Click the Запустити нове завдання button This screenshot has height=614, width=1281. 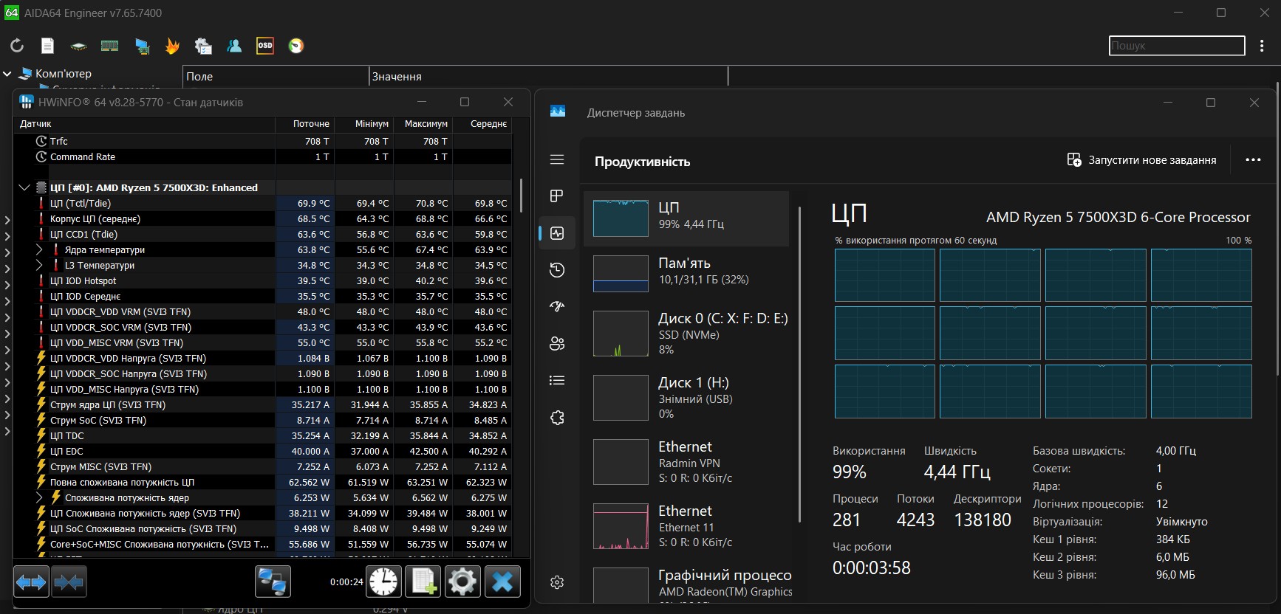[1141, 160]
